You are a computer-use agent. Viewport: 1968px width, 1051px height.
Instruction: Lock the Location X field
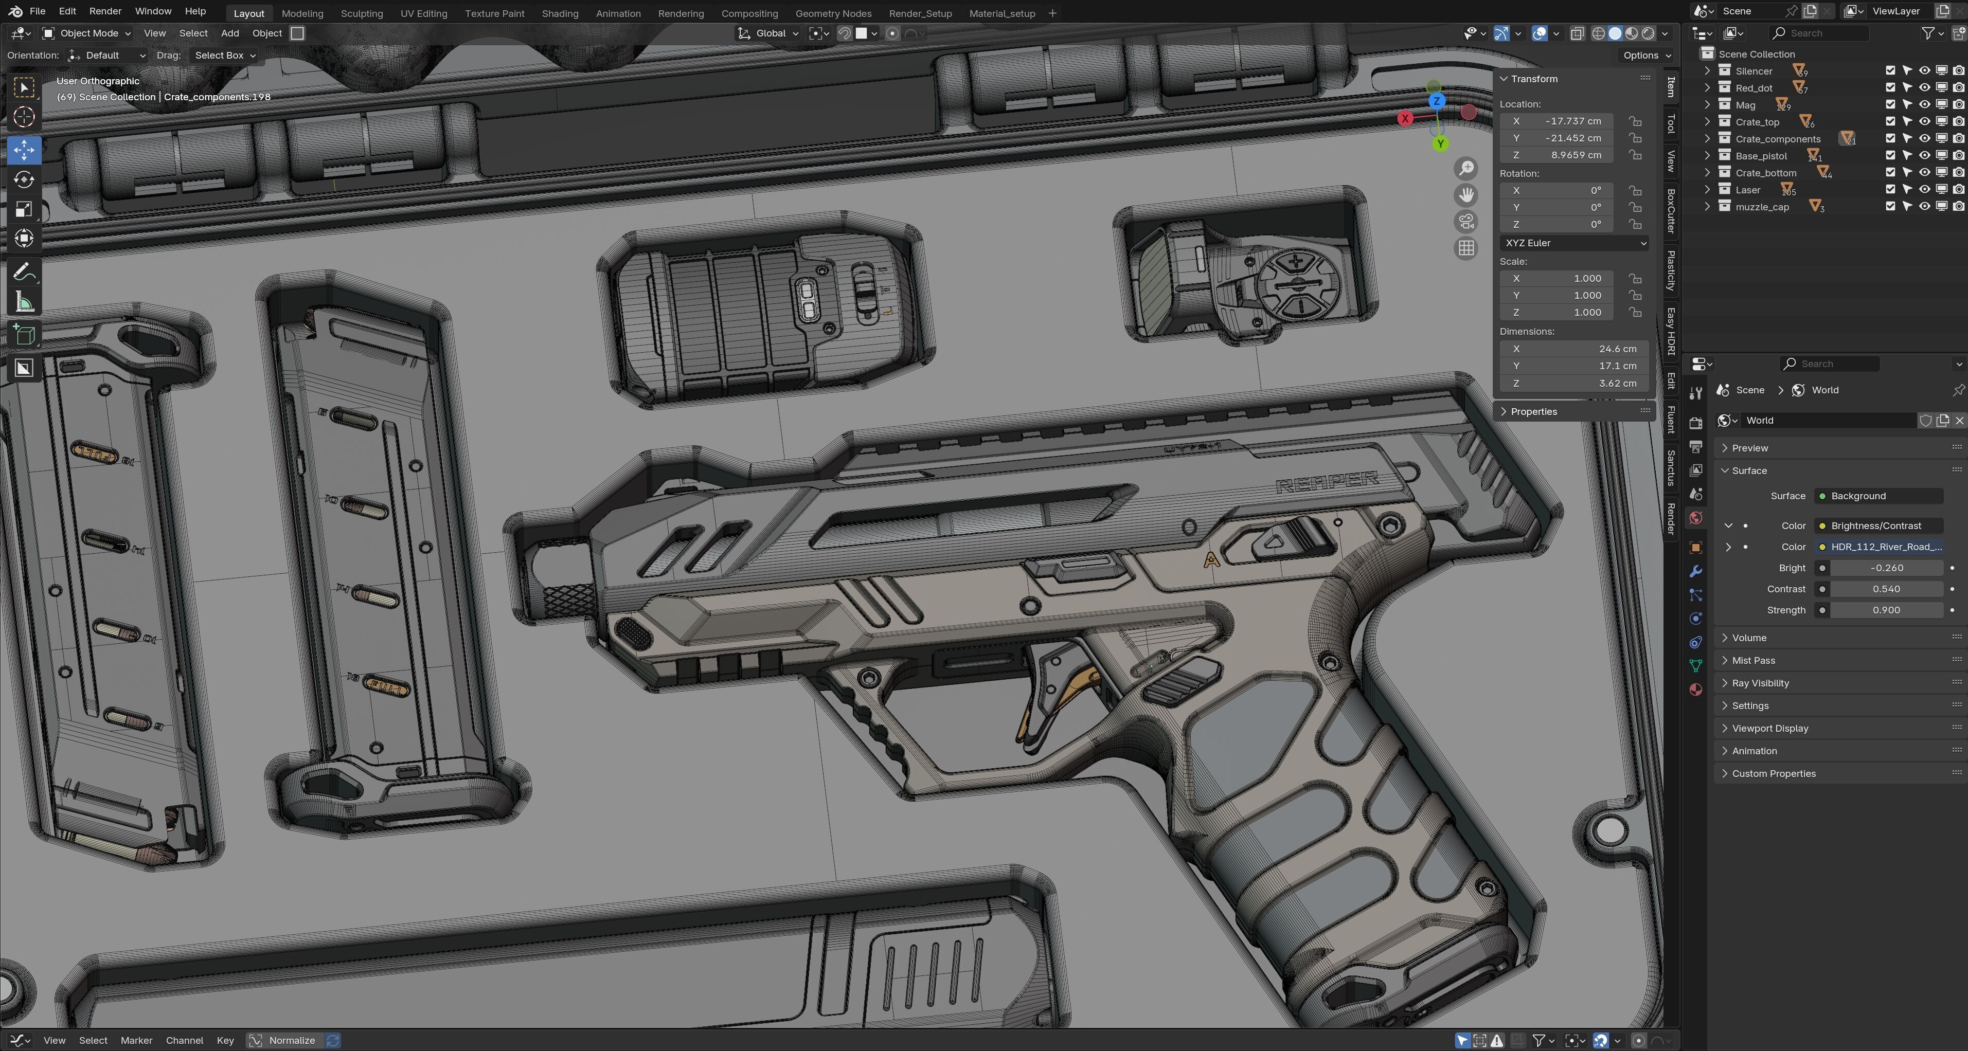[1635, 121]
